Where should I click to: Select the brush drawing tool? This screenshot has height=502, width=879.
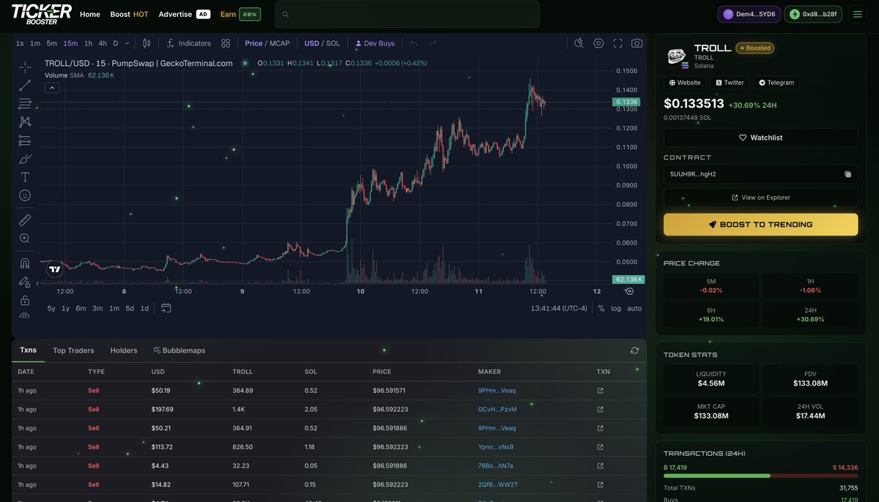pos(25,159)
